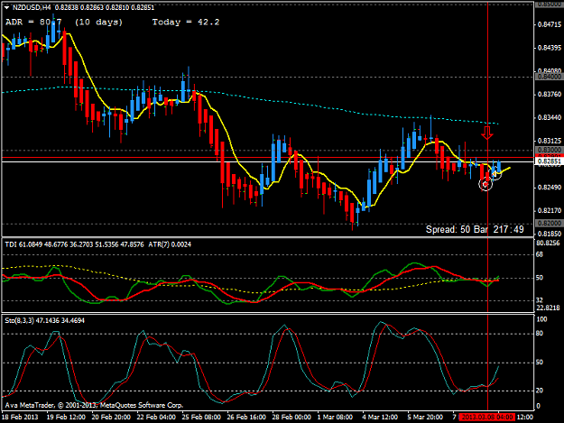Image resolution: width=564 pixels, height=423 pixels.
Task: Click the 32 level on the TDI scale
Action: point(540,300)
